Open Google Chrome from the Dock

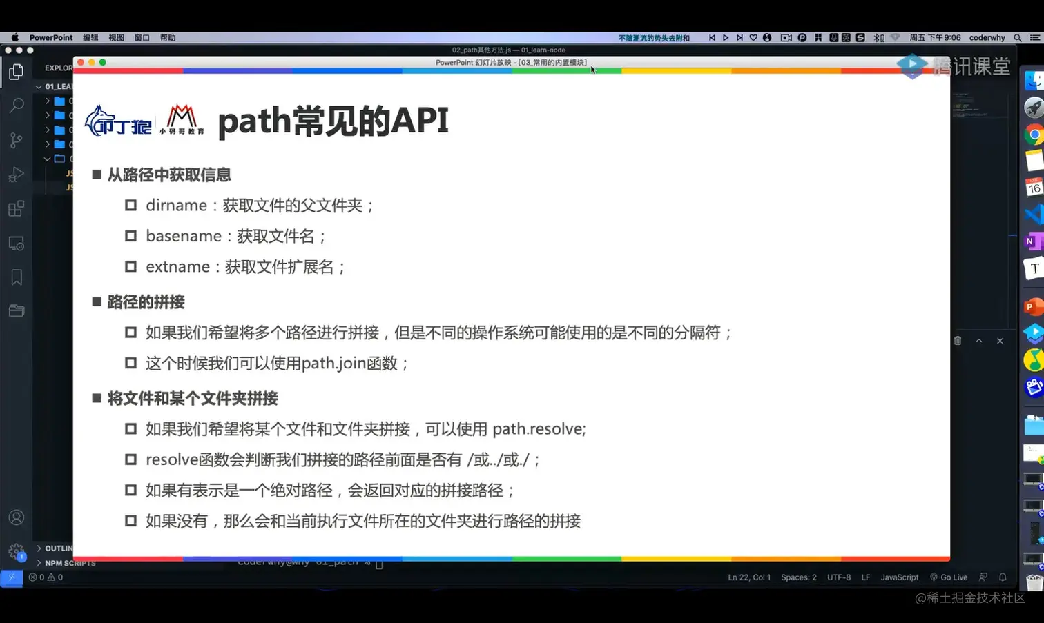point(1034,134)
